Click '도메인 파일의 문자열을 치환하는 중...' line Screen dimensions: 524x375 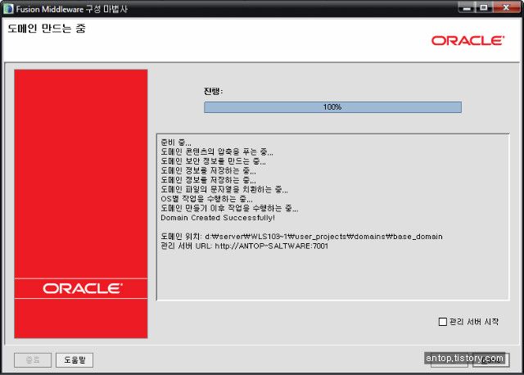pos(224,189)
